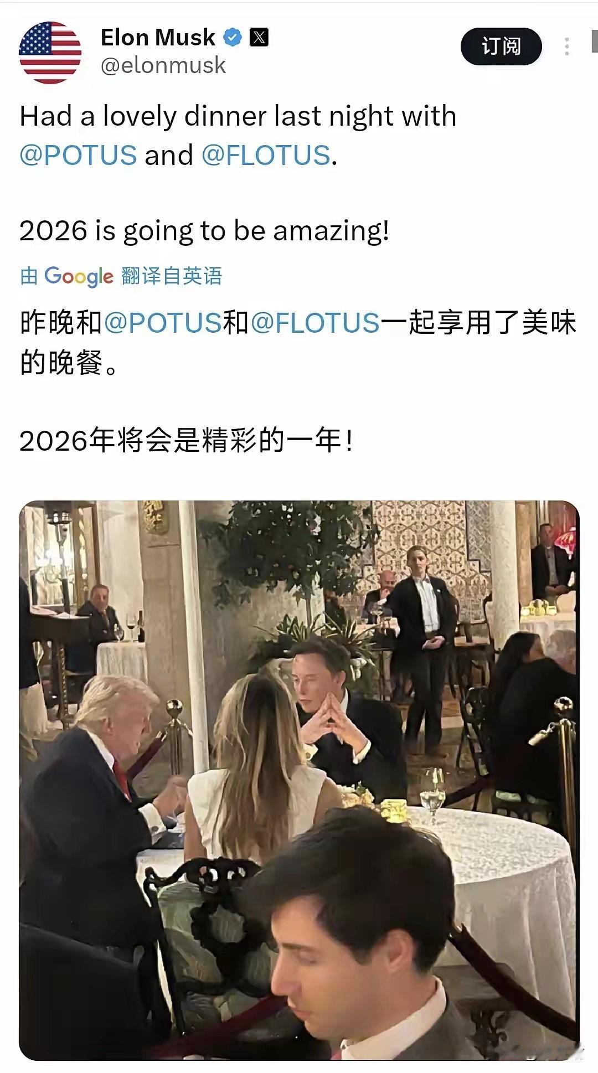Image resolution: width=598 pixels, height=1073 pixels.
Task: Click the 翻译自英语 translation source label
Action: click(172, 276)
